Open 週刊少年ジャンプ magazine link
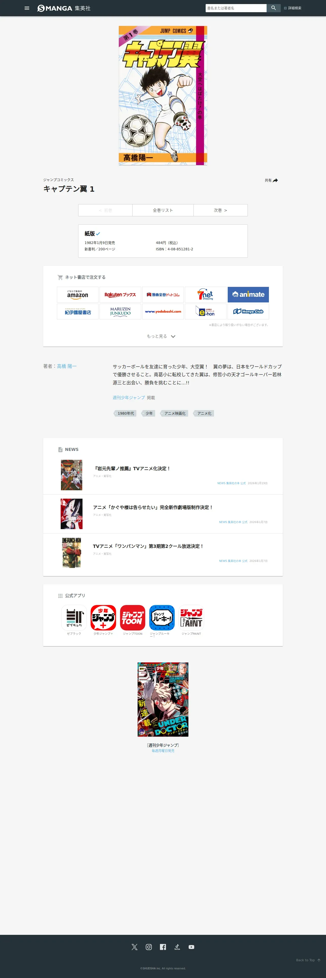 pos(129,398)
